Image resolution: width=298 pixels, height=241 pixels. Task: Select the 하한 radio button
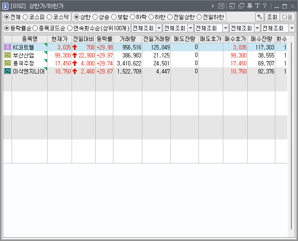pos(151,17)
